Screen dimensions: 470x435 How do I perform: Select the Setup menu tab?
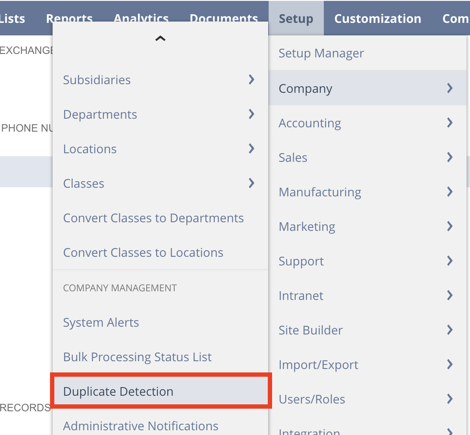[296, 18]
